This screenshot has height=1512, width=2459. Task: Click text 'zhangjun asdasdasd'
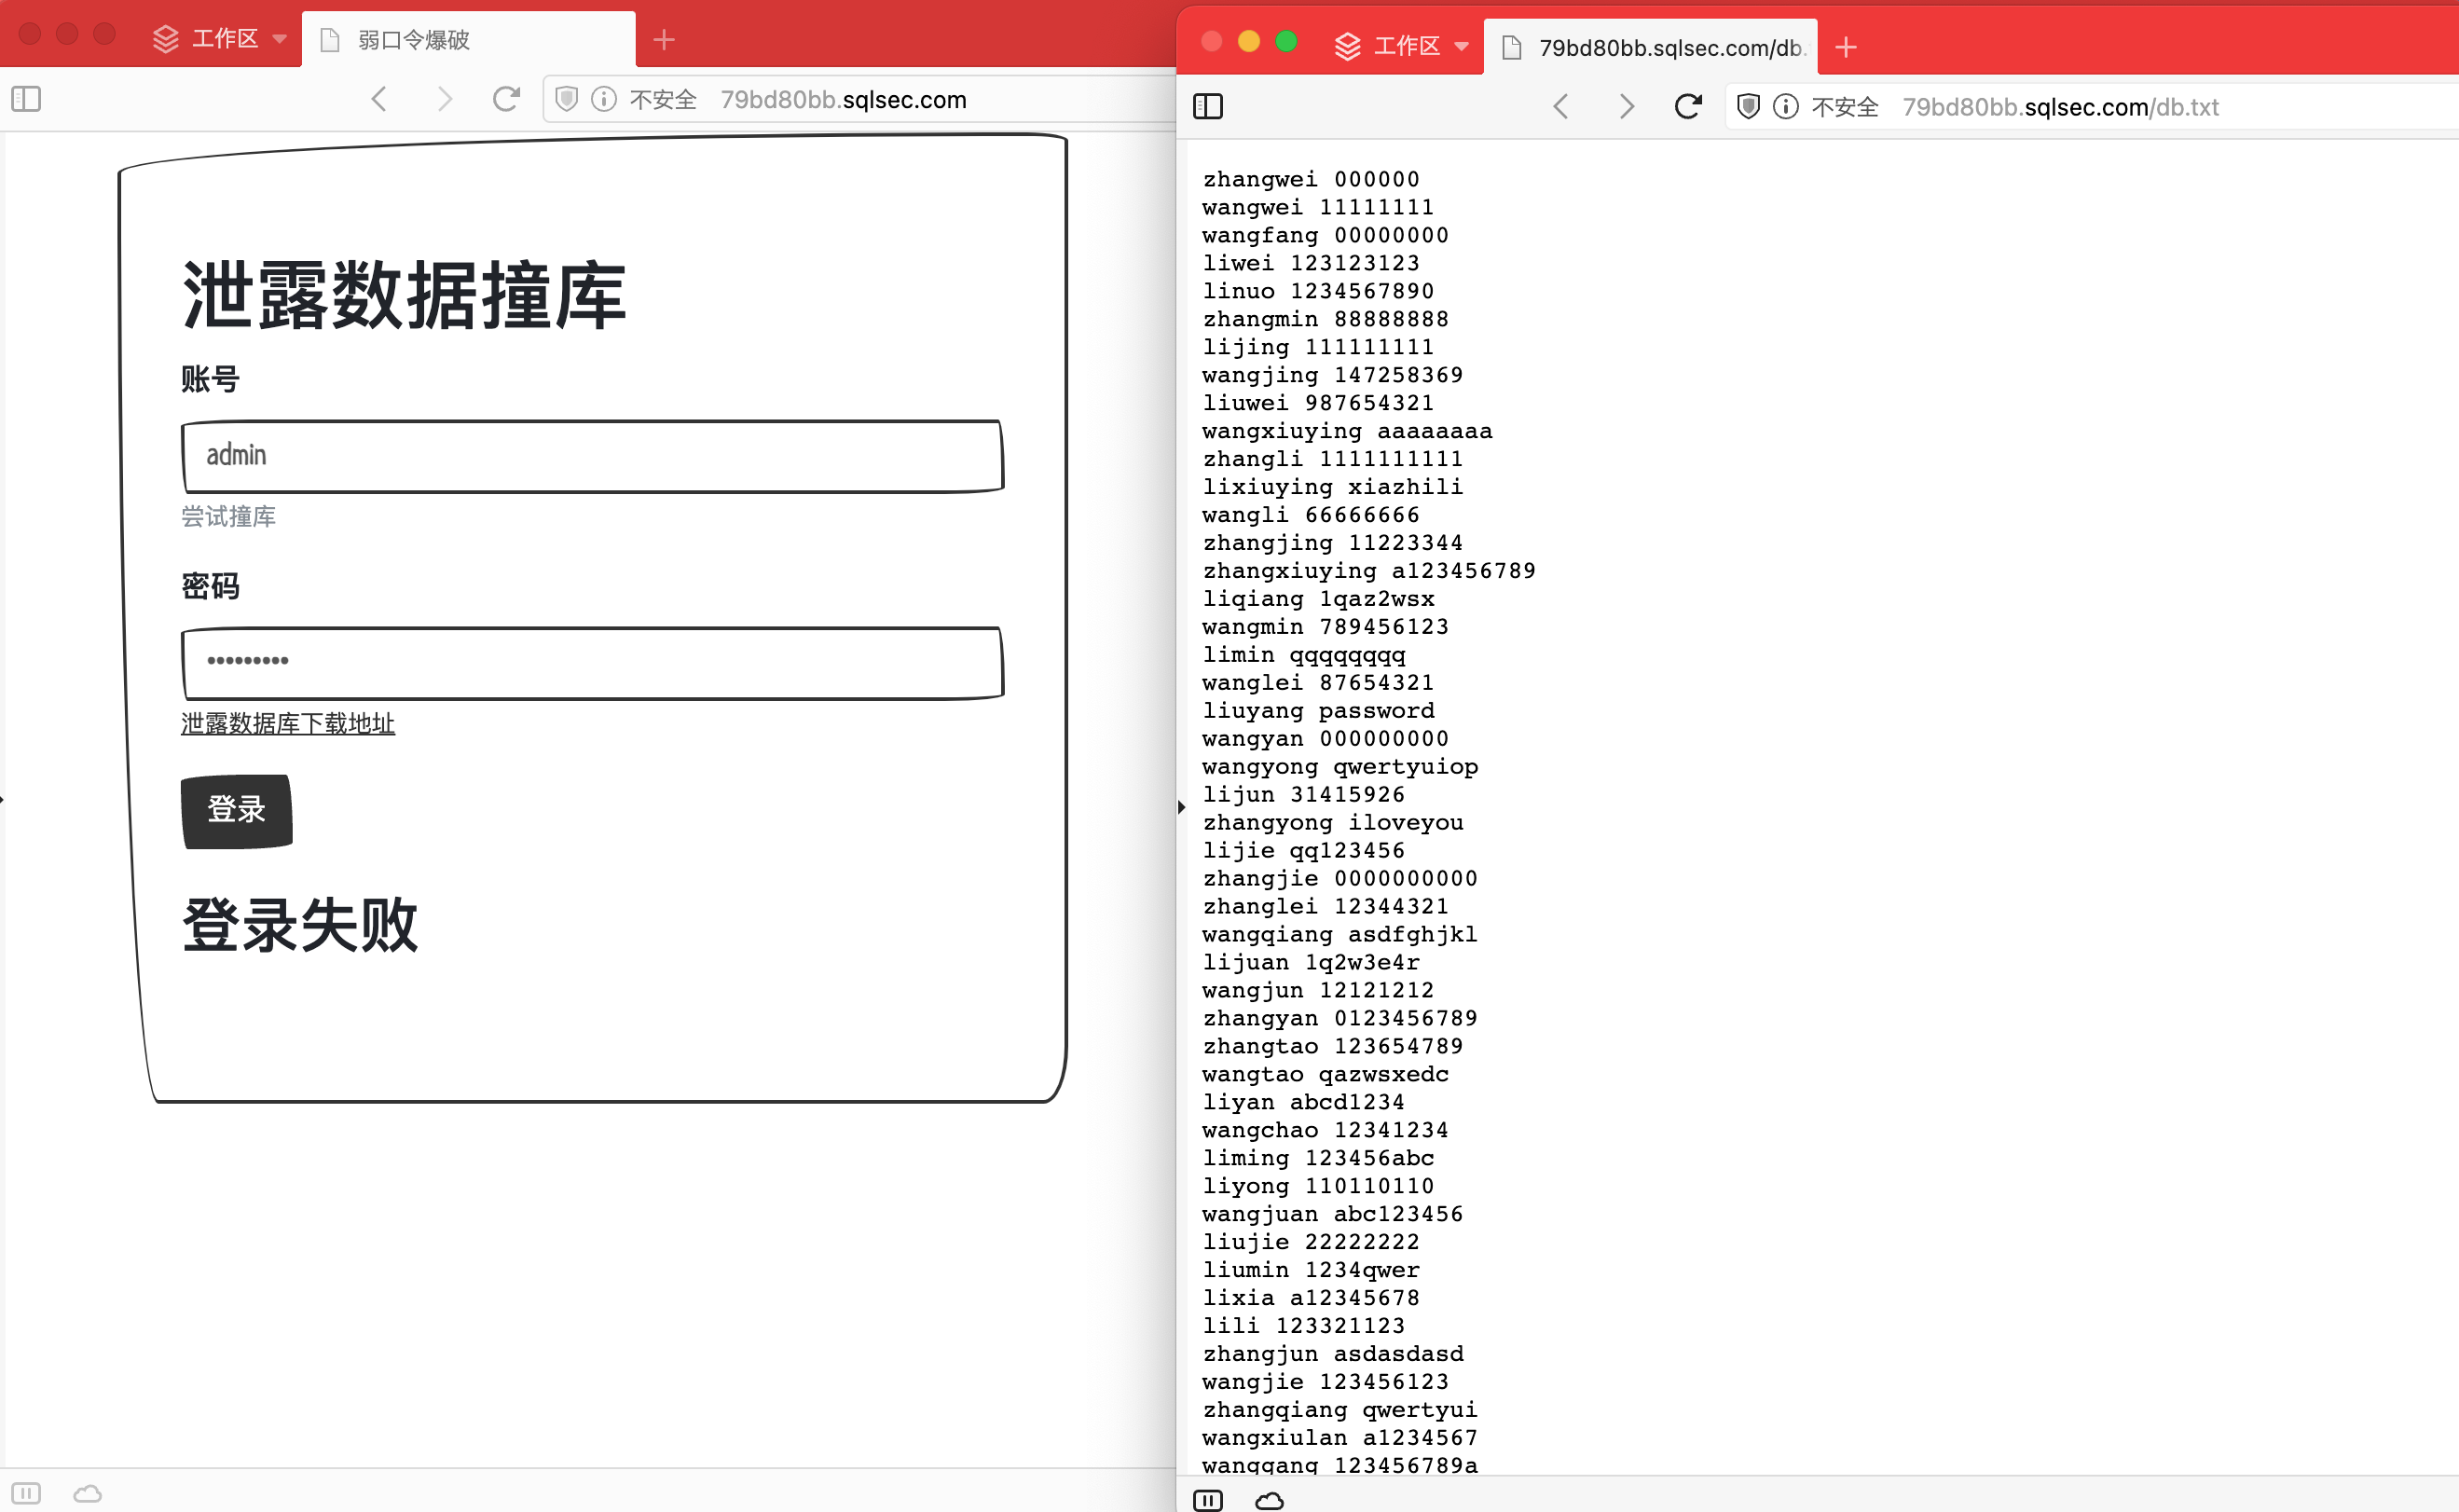(1333, 1355)
